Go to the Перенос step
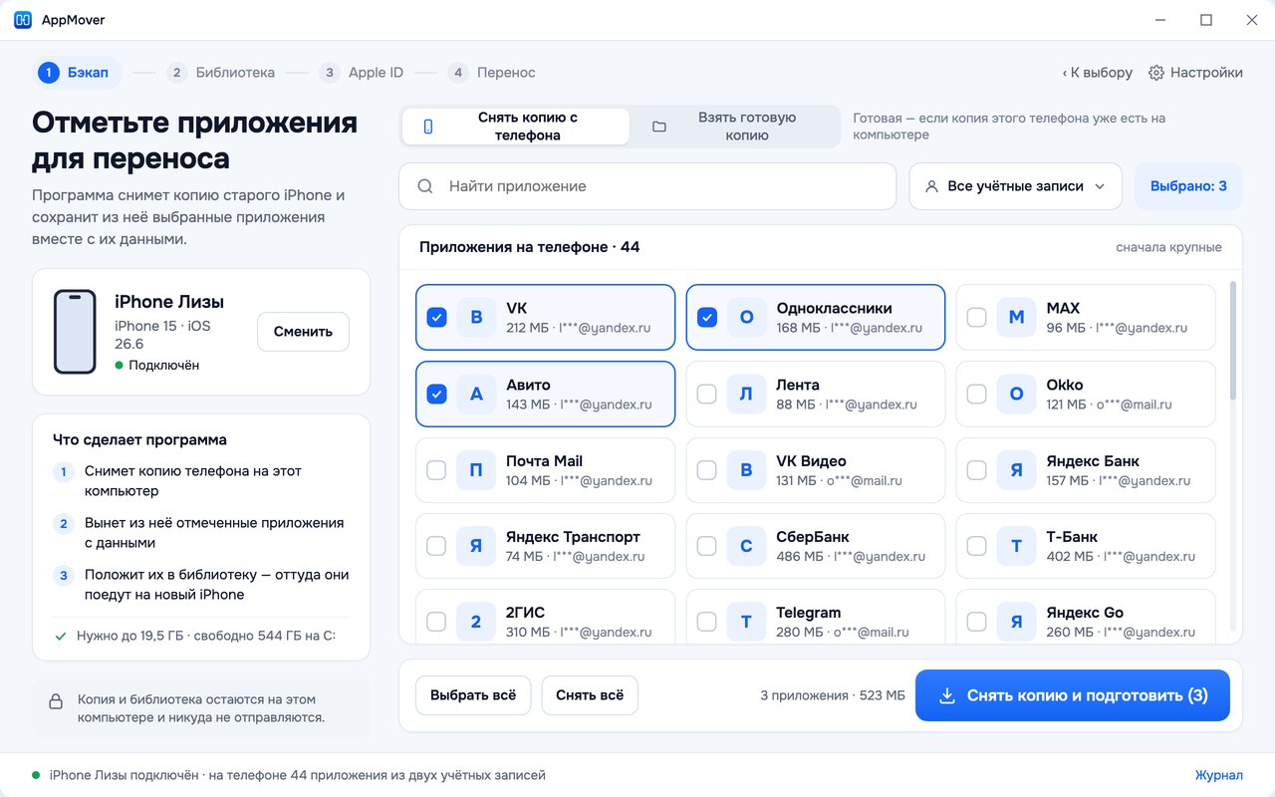Viewport: 1275px width, 797px height. click(x=492, y=73)
